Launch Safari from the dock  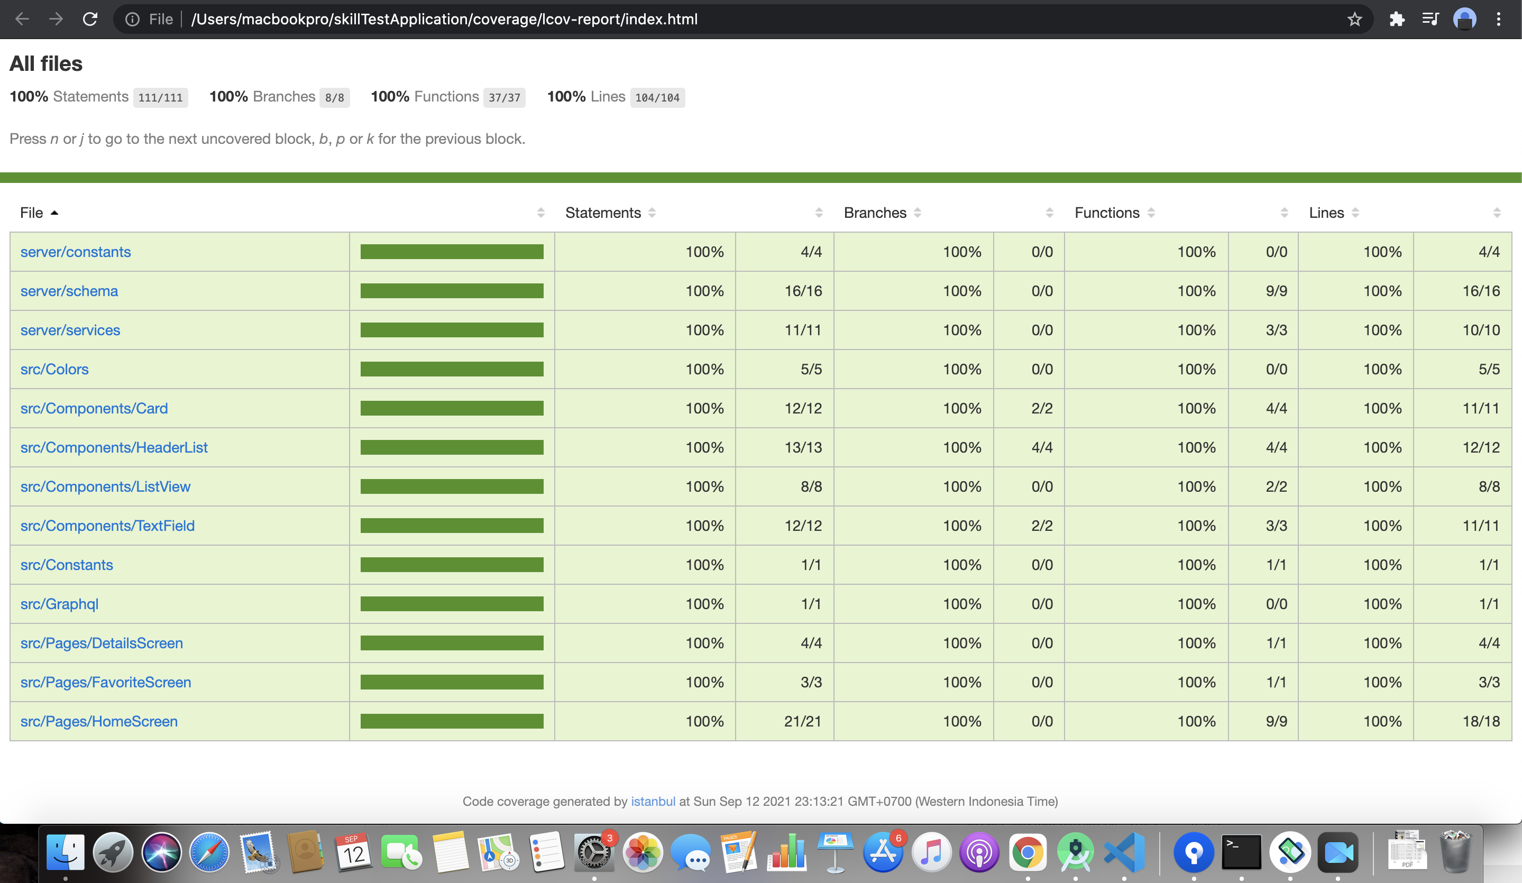(209, 852)
